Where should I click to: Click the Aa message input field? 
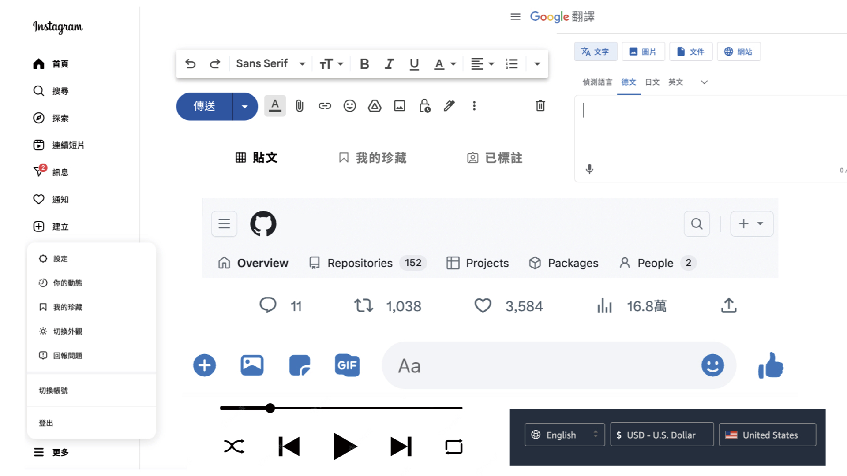[x=543, y=365]
